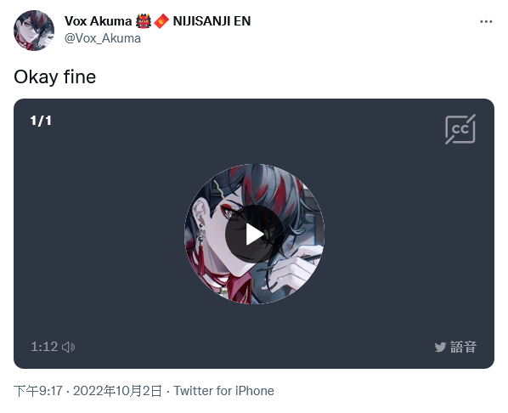508x413 pixels.
Task: Click the NIJISANJI EN name text
Action: pyautogui.click(x=212, y=21)
